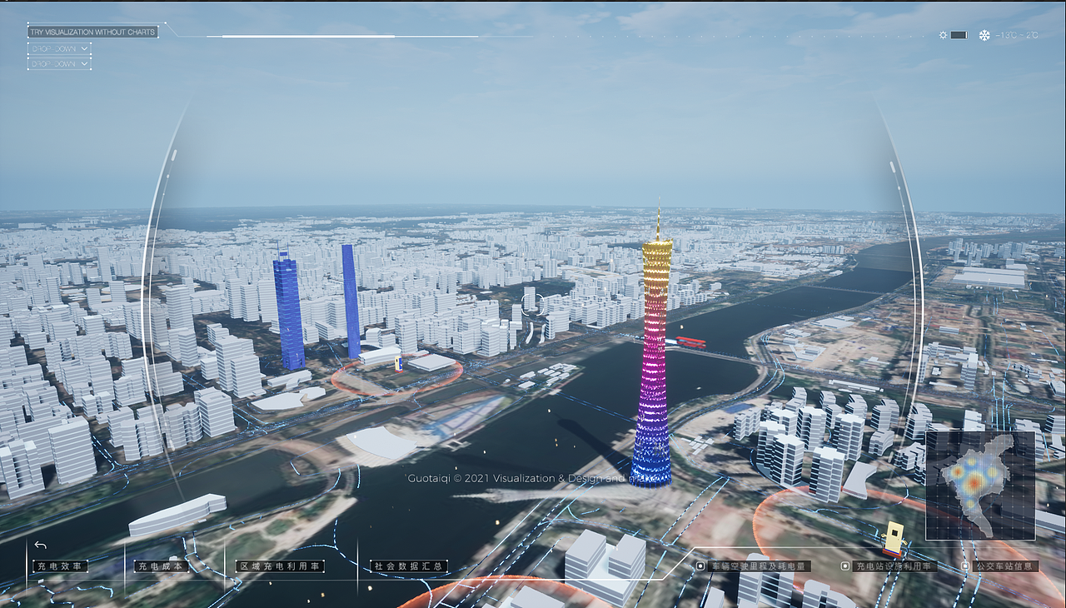The image size is (1066, 608).
Task: Select the 公交车站信息 indicator icon
Action: coord(965,566)
